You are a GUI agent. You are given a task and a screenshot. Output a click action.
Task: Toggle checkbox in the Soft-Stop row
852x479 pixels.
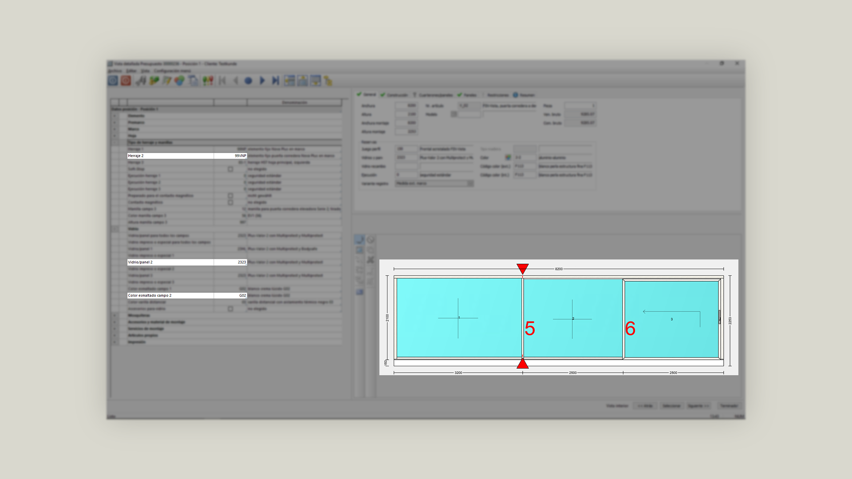point(230,169)
